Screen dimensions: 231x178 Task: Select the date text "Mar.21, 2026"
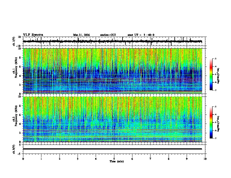click(x=81, y=35)
